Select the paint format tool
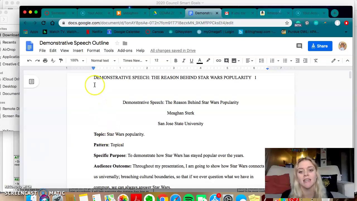 [61, 61]
